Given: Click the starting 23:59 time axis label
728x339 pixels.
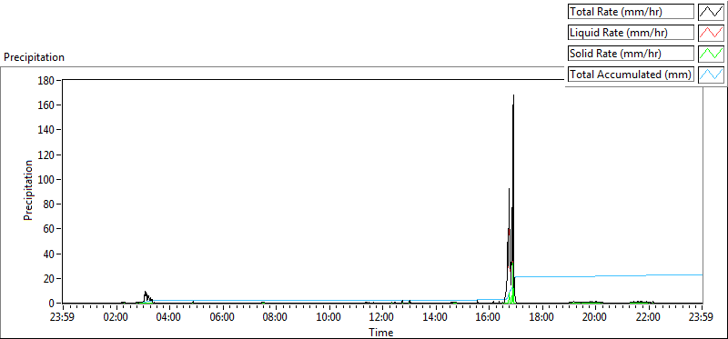Looking at the screenshot, I should click(x=64, y=318).
